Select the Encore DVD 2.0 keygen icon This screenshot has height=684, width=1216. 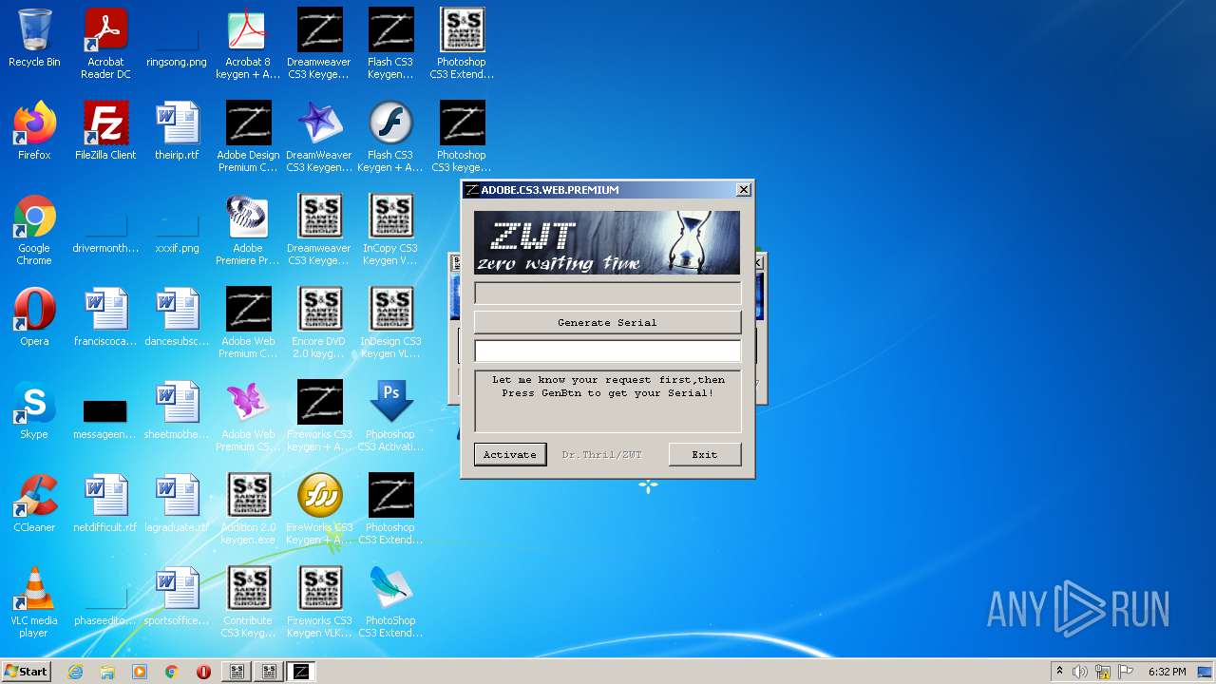pos(319,323)
